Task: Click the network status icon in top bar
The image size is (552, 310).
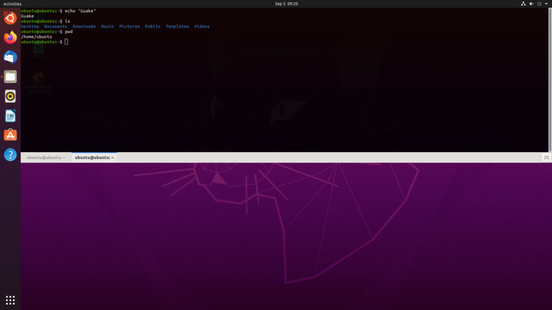Action: 523,4
